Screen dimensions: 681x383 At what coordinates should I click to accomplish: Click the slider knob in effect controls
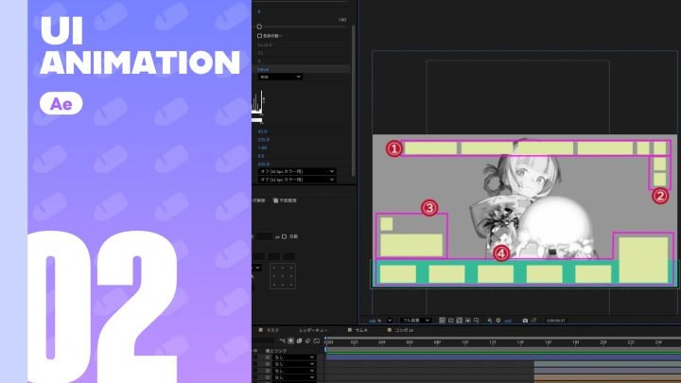(x=259, y=26)
